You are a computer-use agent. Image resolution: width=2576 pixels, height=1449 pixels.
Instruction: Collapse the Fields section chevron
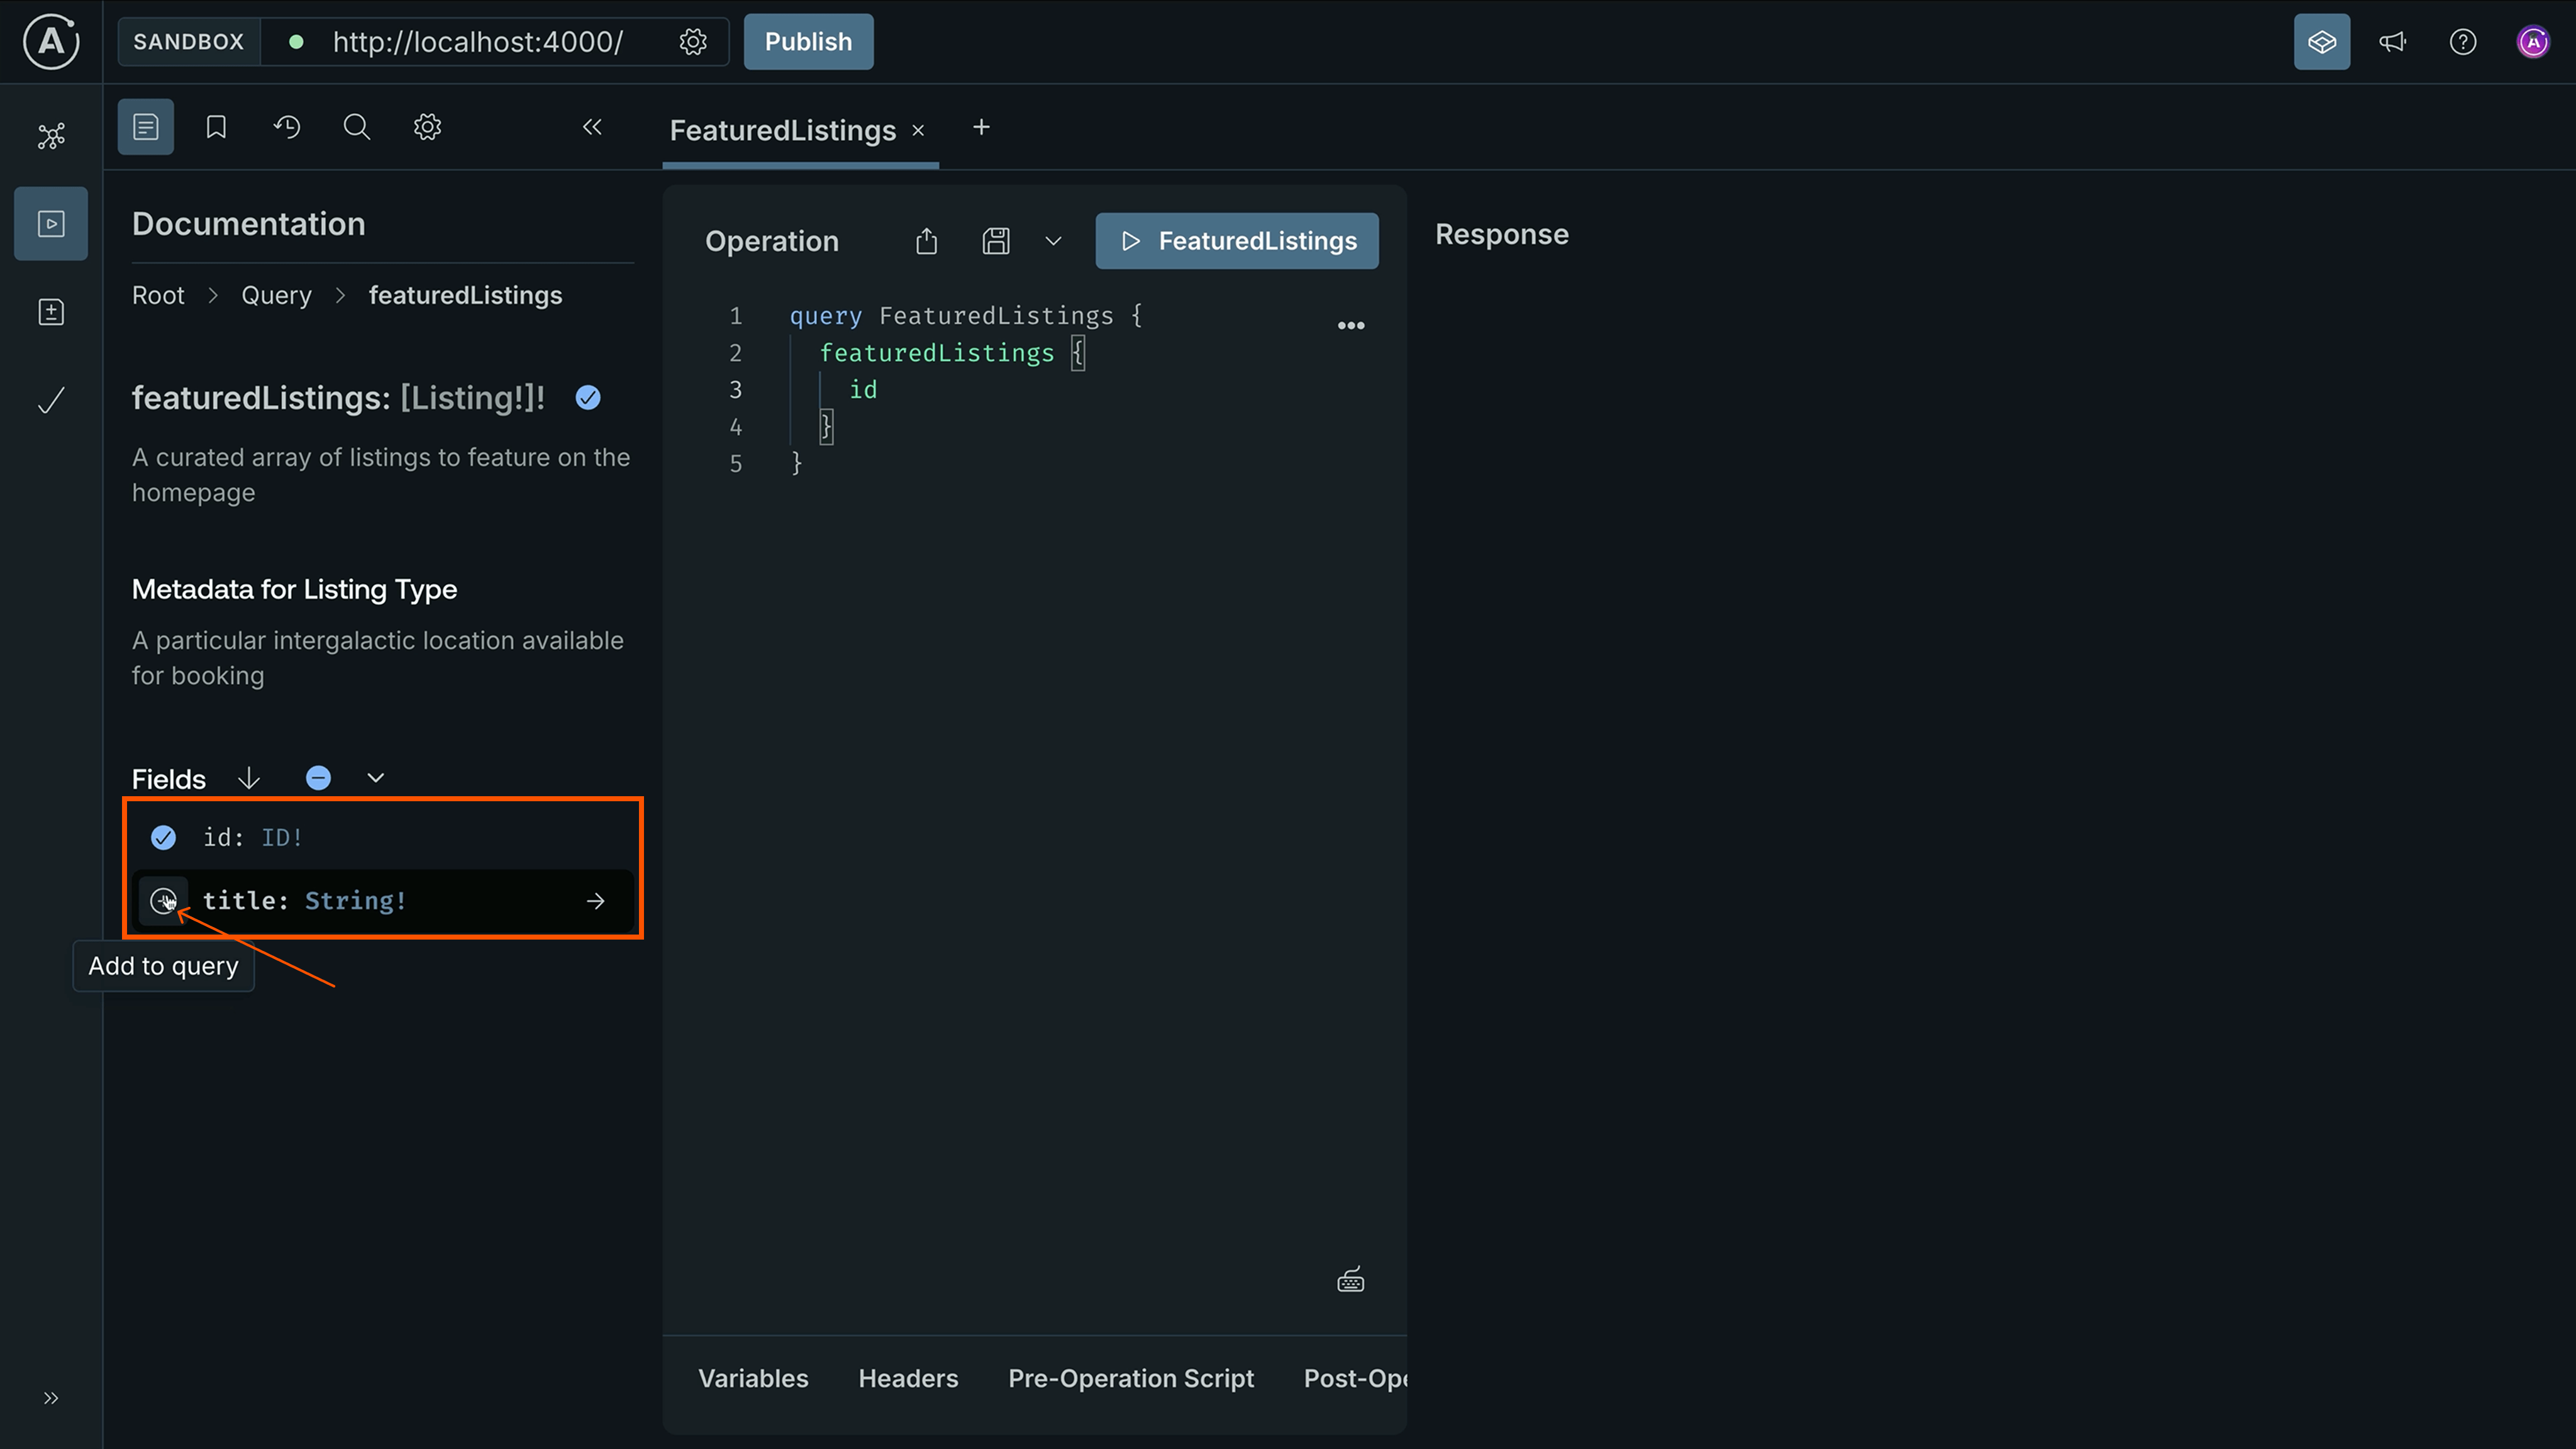375,777
